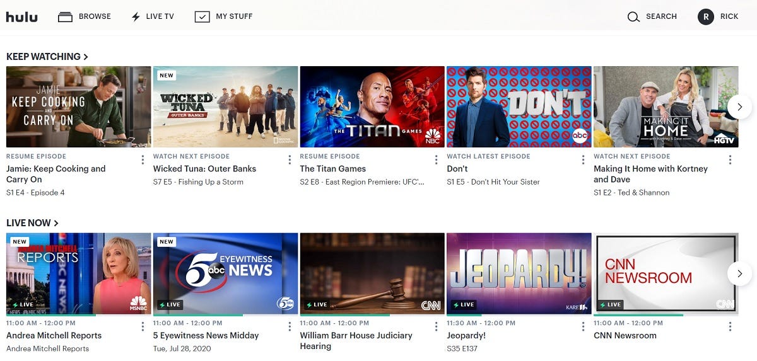The width and height of the screenshot is (757, 361).
Task: Click '11:30 AM - 12:00 PM' time
Action: (x=482, y=323)
